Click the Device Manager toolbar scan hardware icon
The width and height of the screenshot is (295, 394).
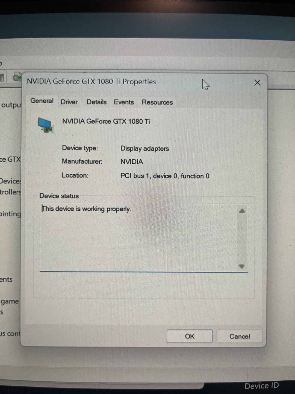tap(17, 78)
